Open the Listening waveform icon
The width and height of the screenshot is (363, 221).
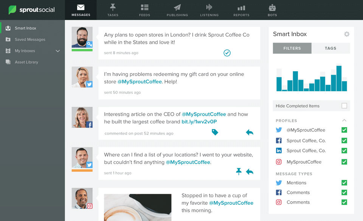coord(209,7)
